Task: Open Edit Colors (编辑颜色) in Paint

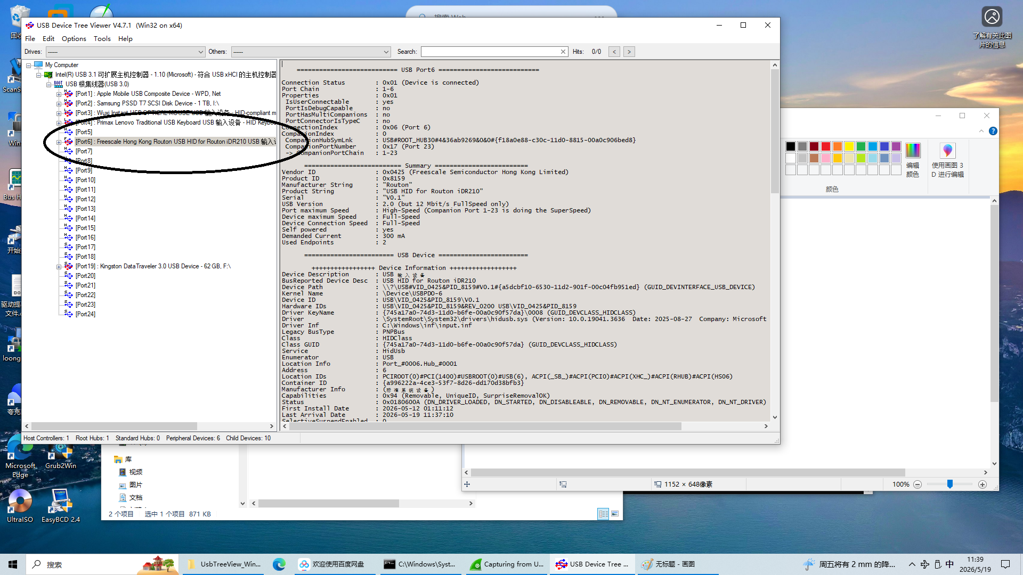Action: point(913,160)
